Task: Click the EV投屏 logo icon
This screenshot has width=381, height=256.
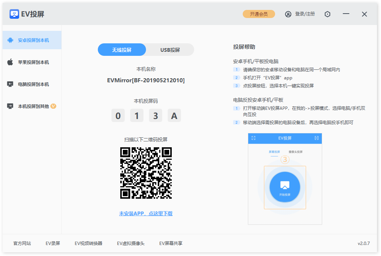Action: click(14, 14)
